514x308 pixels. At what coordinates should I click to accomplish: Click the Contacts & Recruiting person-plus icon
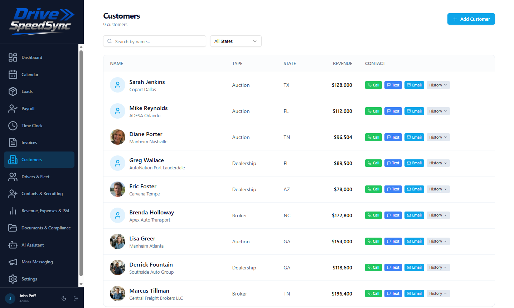pyautogui.click(x=13, y=194)
